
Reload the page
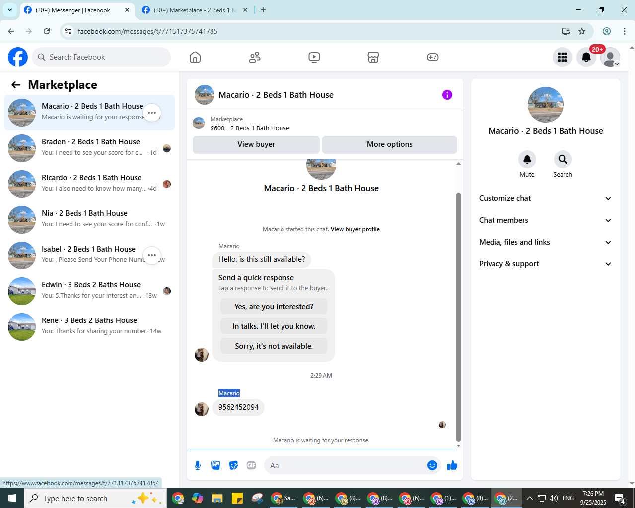coord(47,31)
